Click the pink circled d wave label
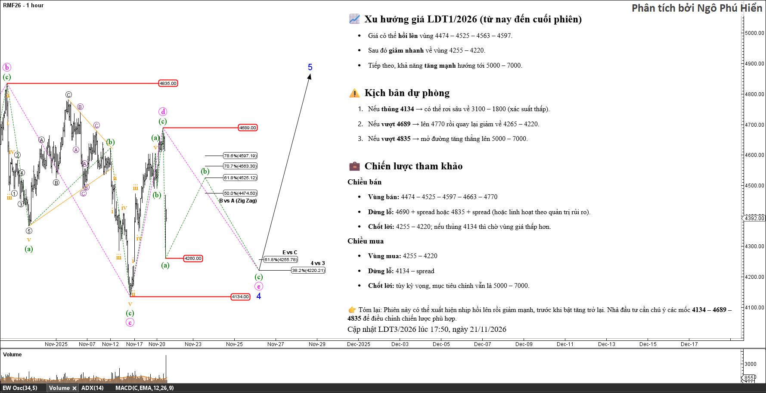The width and height of the screenshot is (766, 393). click(x=163, y=112)
